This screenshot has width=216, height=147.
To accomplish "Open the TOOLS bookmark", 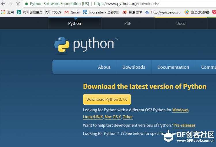I will [x=53, y=12].
